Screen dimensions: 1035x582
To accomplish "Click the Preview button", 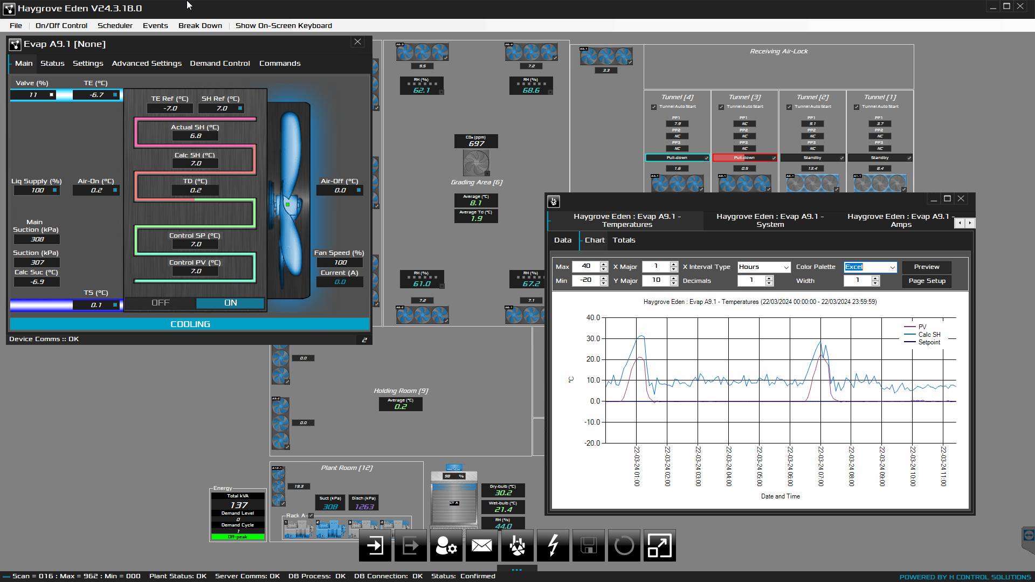I will pos(927,267).
